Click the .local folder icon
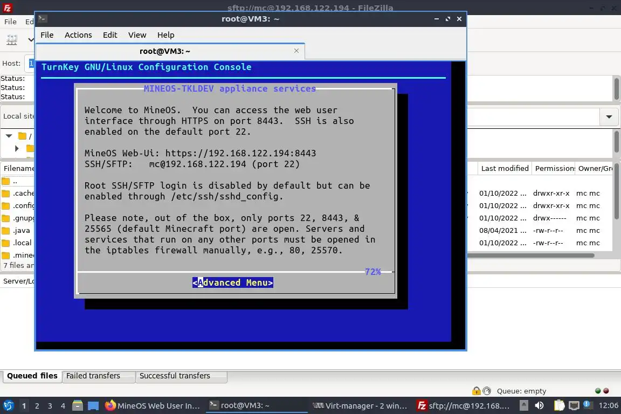Screen dimensions: 621x414 (5, 243)
